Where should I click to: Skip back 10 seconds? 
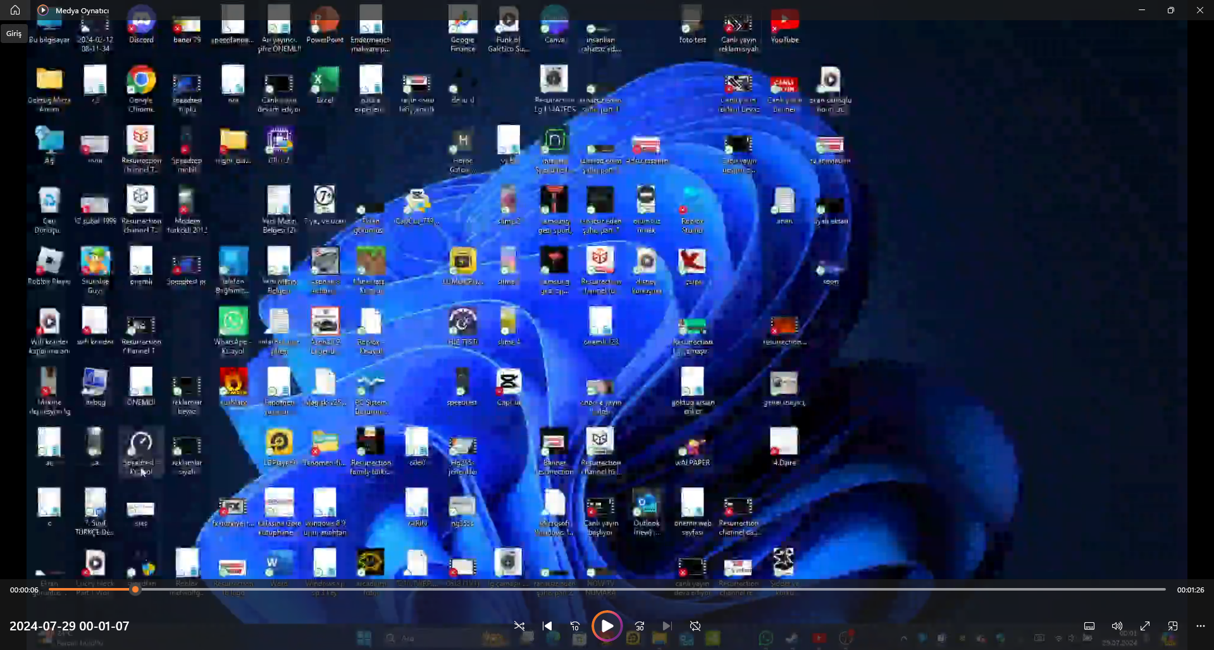[x=575, y=626]
